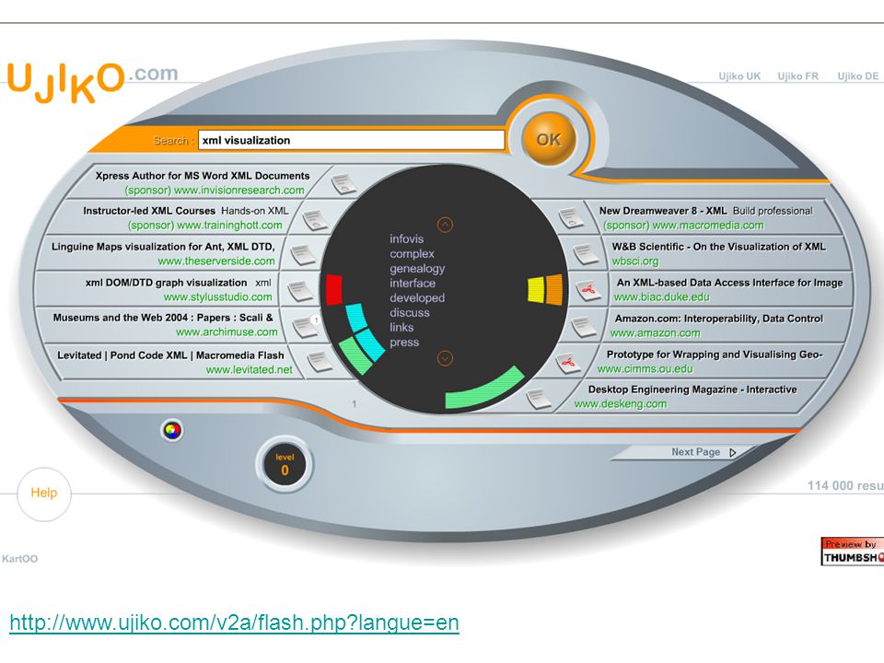Select keyword infovis
Screen dimensions: 884x663
coord(406,239)
